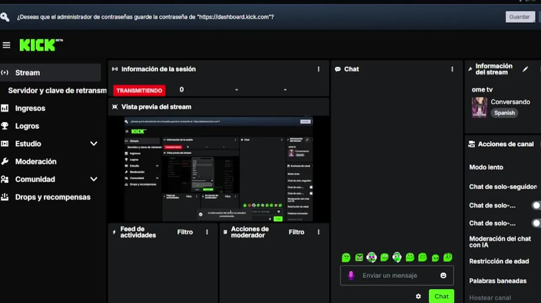Click the Enviar un mensaje field
541x303 pixels.
click(397, 275)
